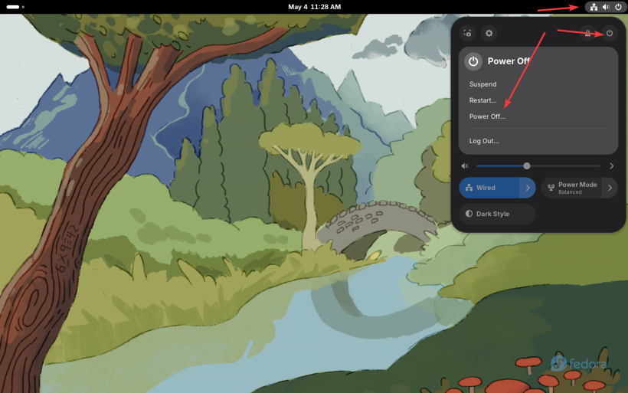Screen dimensions: 628x393
Task: Open the clock showing May 4 11:28 AM
Action: (315, 7)
